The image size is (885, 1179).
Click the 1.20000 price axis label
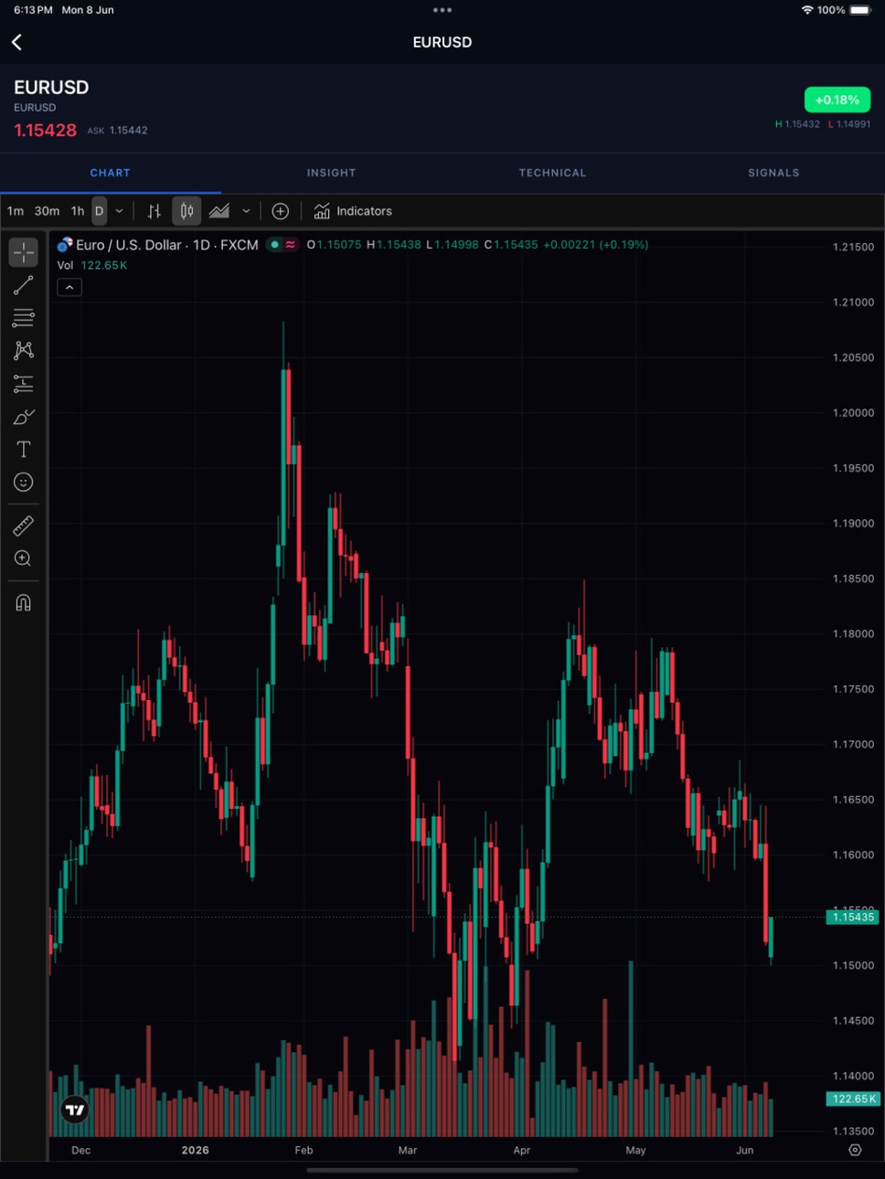pos(853,413)
